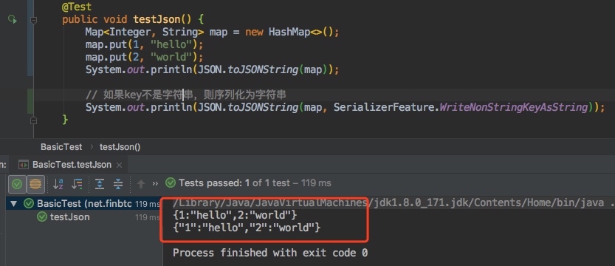This screenshot has height=266, width=615.
Task: Sort test results by duration
Action: (x=78, y=183)
